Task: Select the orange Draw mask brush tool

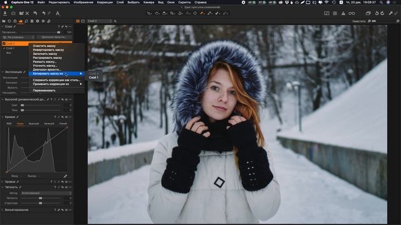Action: [x=202, y=13]
